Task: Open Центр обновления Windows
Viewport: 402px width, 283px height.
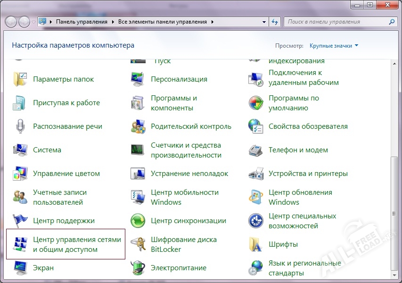Action: (x=300, y=197)
